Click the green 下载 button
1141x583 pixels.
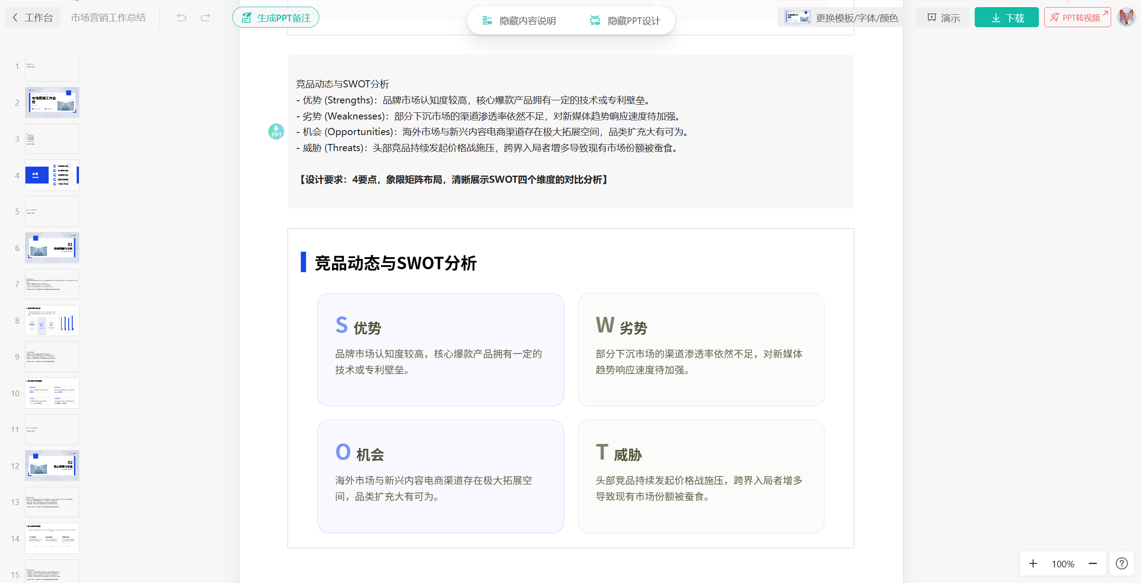[x=1007, y=18]
